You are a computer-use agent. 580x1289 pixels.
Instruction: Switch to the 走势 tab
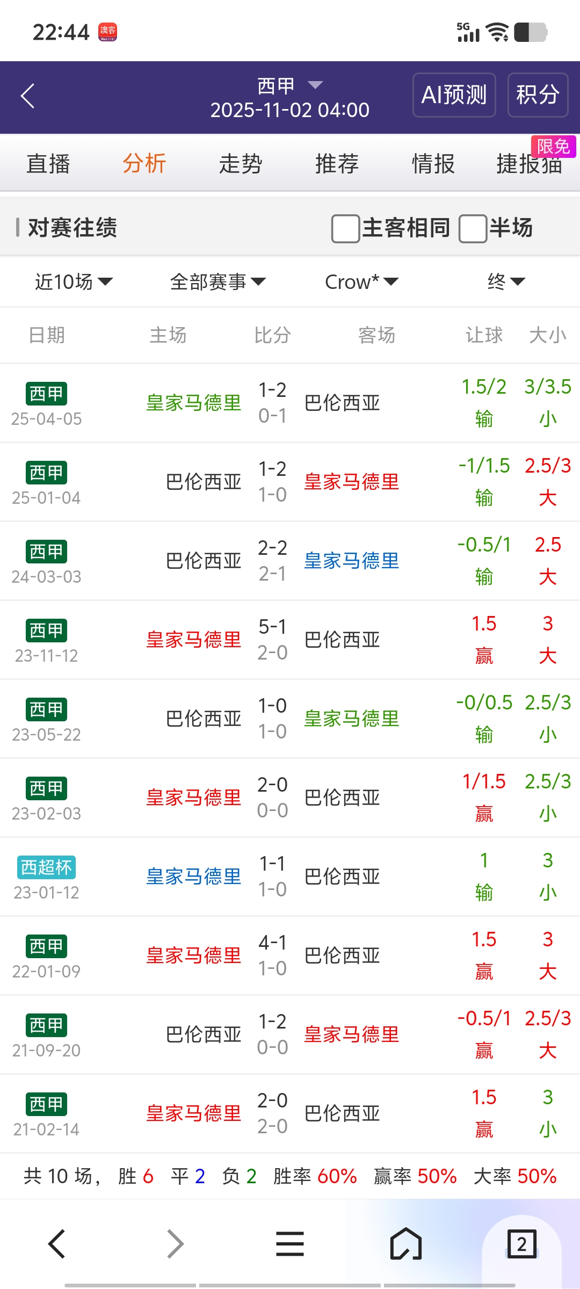coord(241,163)
